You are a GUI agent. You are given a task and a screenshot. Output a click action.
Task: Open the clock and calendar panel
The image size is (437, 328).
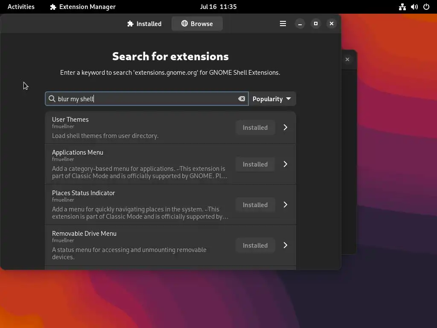(x=218, y=7)
